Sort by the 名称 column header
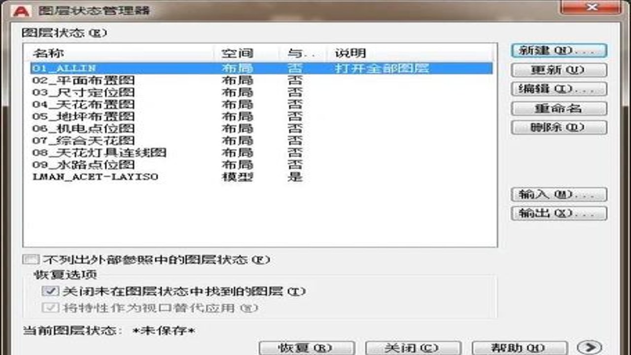The height and width of the screenshot is (355, 631). point(122,53)
